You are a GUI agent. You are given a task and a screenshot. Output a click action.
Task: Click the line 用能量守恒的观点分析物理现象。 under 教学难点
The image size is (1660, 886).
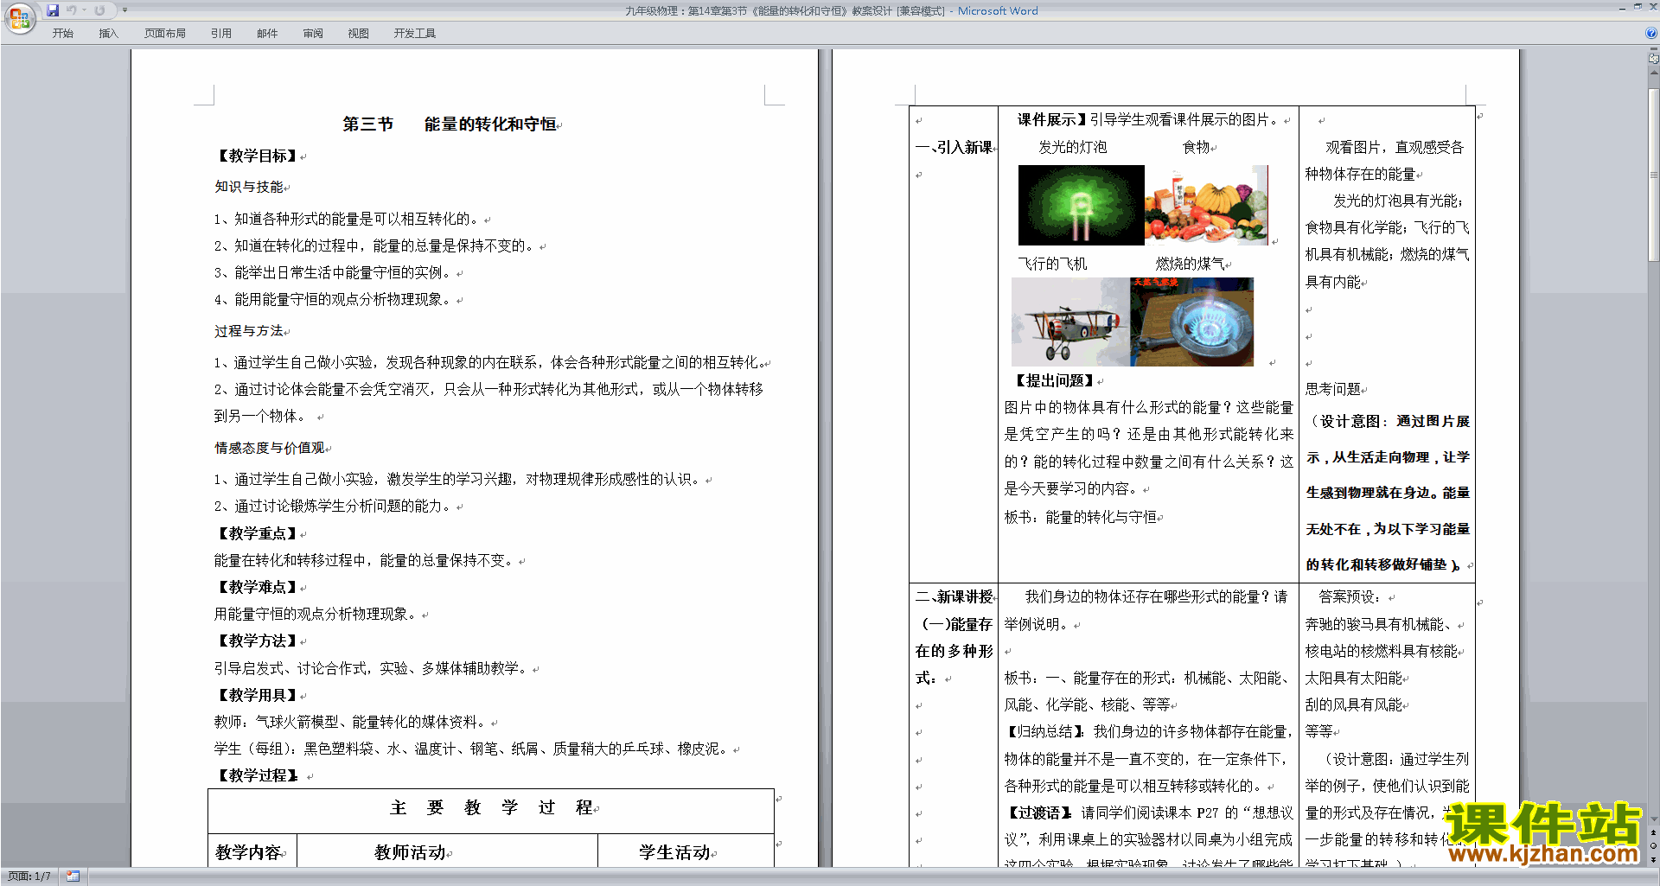[x=317, y=614]
